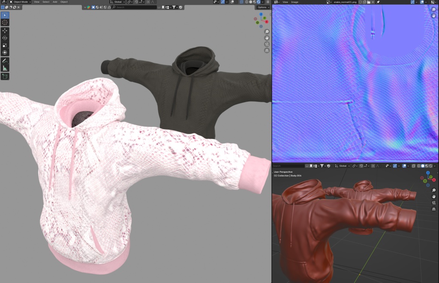Open View menu in the image editor

(285, 2)
